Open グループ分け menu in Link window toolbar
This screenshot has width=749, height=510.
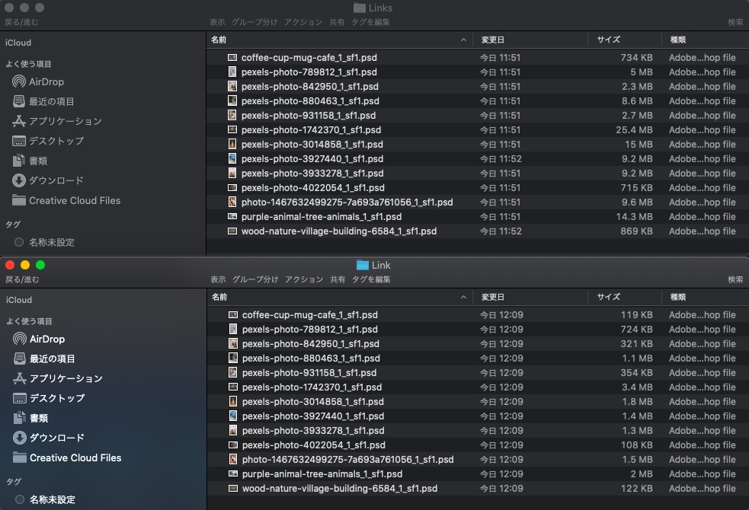[255, 279]
